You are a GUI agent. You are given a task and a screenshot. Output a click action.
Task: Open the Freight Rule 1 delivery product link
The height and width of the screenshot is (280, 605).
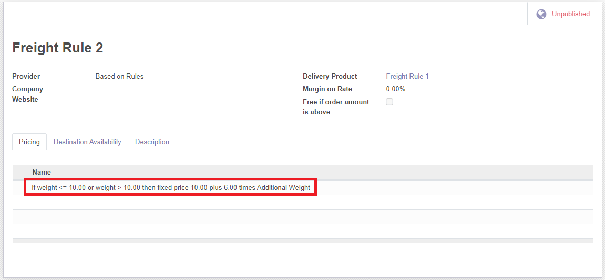coord(407,76)
